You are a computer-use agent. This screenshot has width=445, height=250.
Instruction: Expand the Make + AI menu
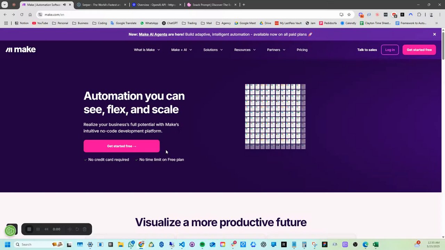(x=181, y=50)
